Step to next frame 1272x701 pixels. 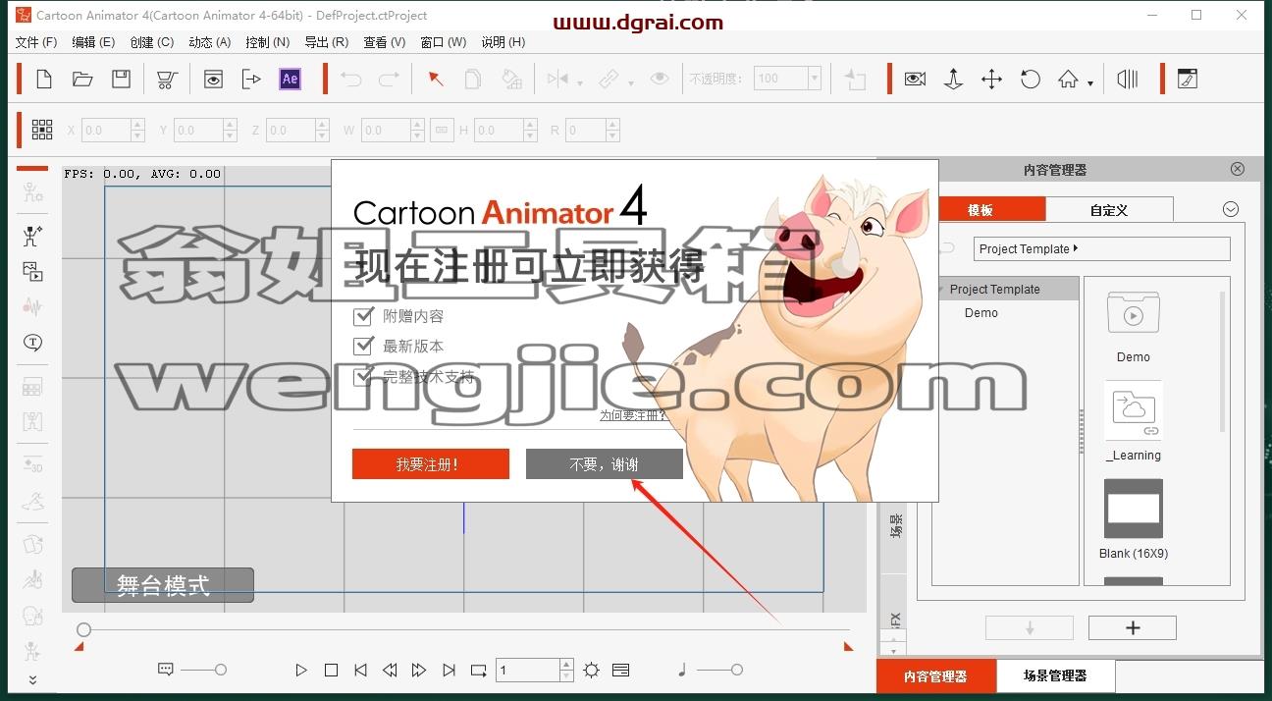click(x=419, y=670)
